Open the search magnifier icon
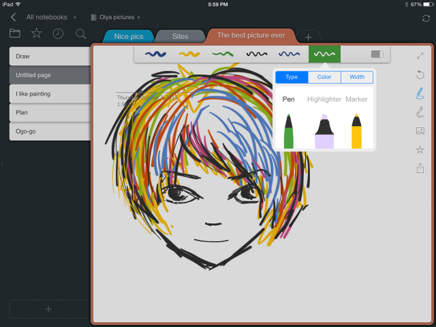Image resolution: width=436 pixels, height=327 pixels. (x=80, y=34)
